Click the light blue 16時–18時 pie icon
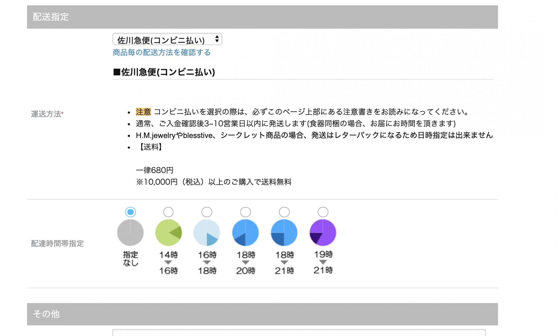 click(207, 232)
